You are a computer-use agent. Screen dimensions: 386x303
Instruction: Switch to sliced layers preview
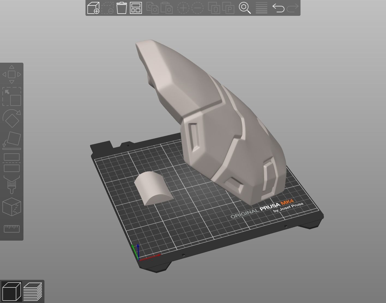tap(33, 292)
